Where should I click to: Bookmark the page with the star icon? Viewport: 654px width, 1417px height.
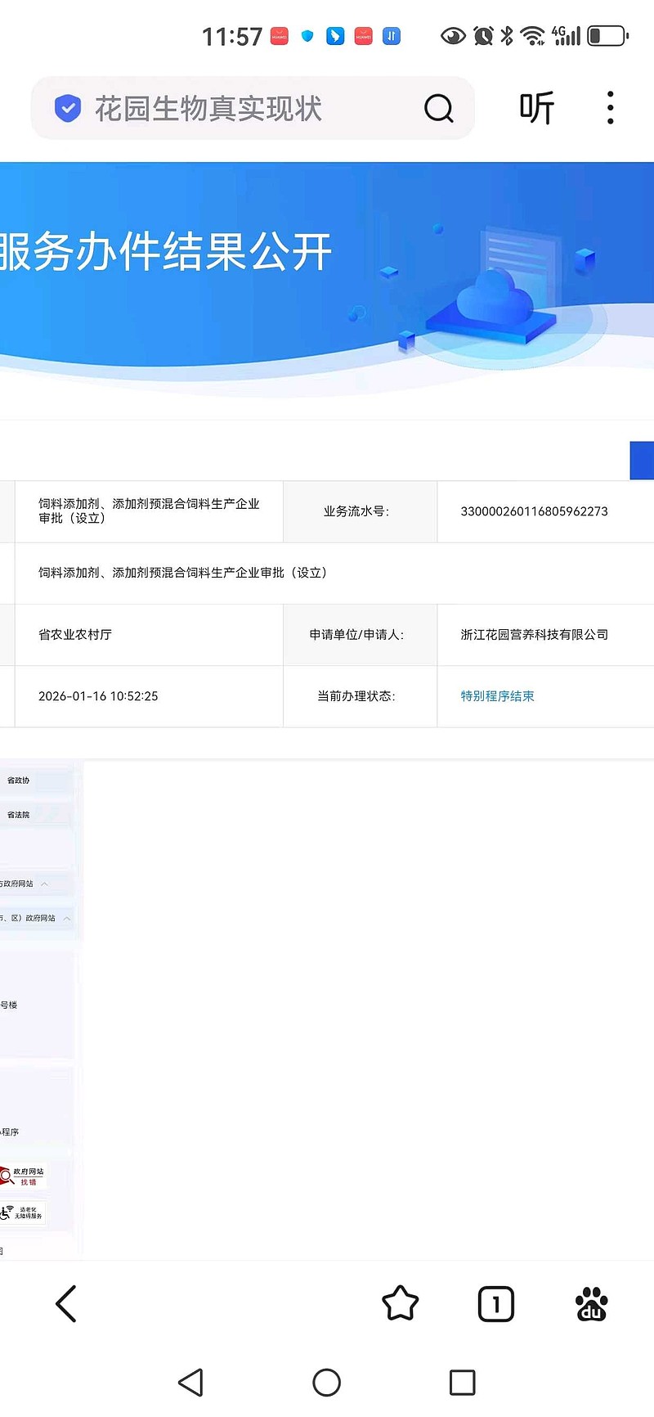pyautogui.click(x=401, y=1303)
